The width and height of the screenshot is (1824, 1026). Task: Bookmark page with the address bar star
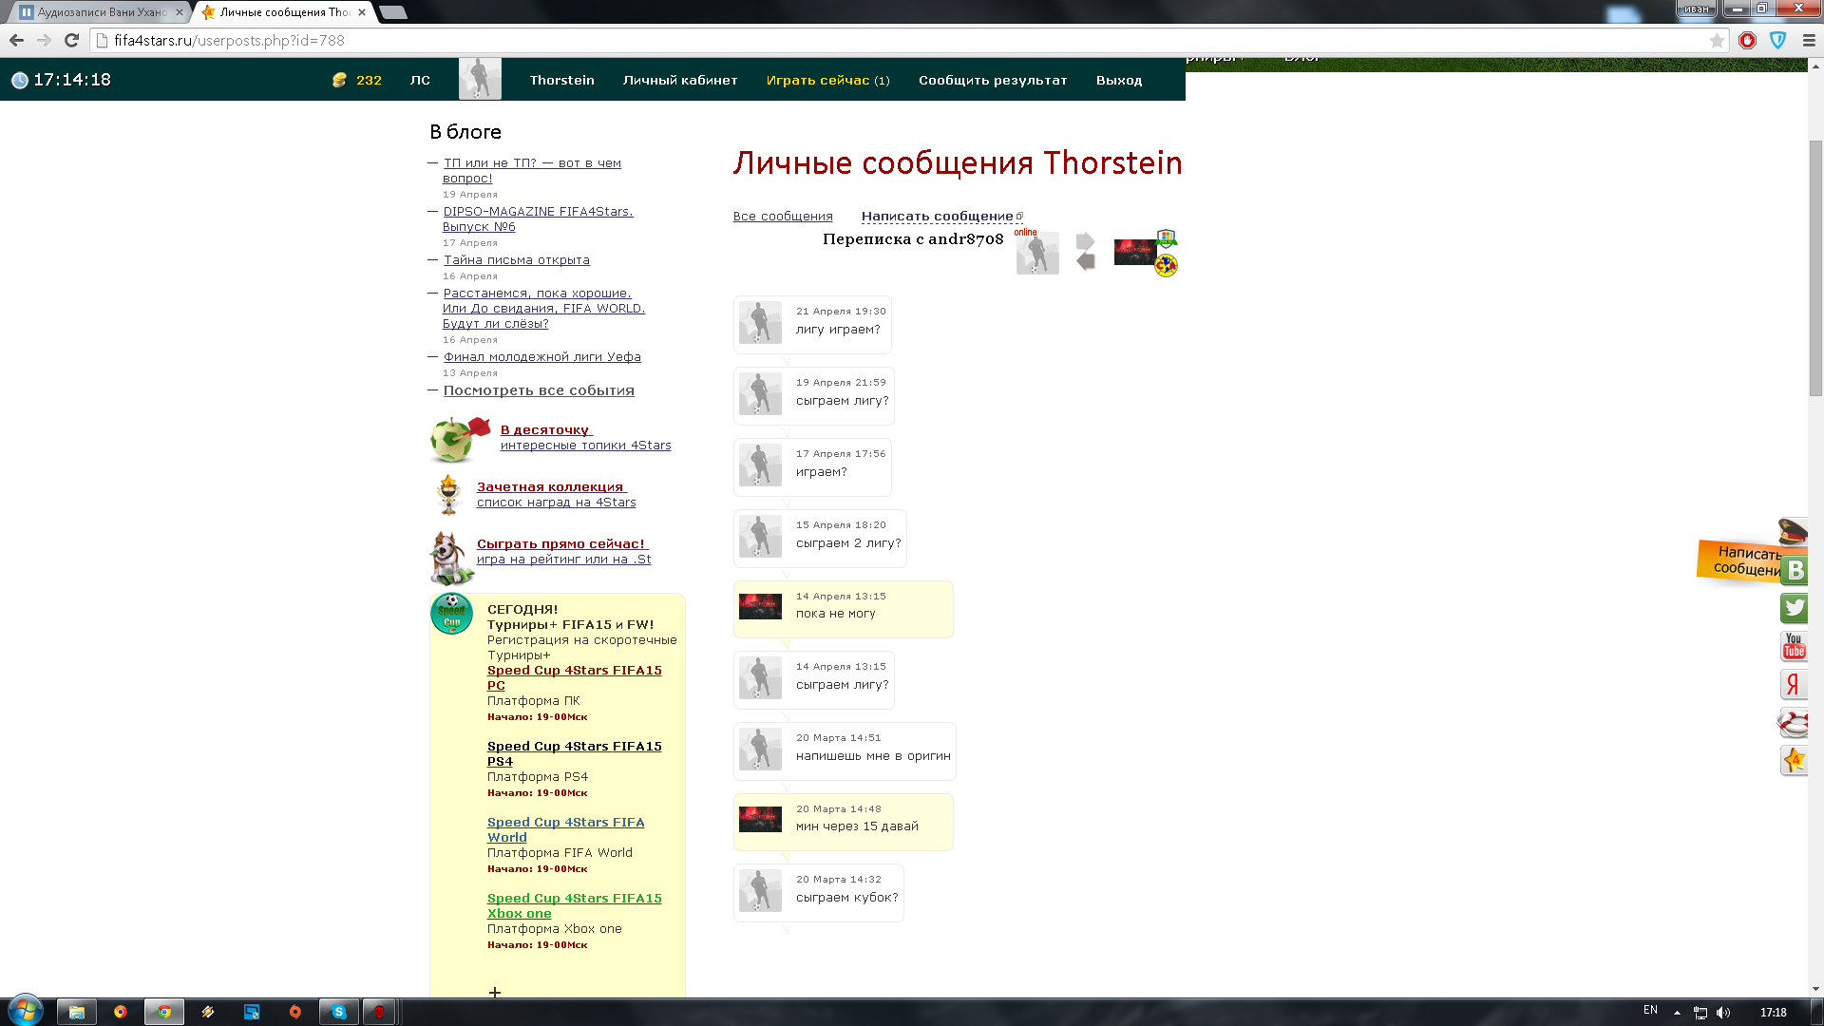pos(1717,40)
